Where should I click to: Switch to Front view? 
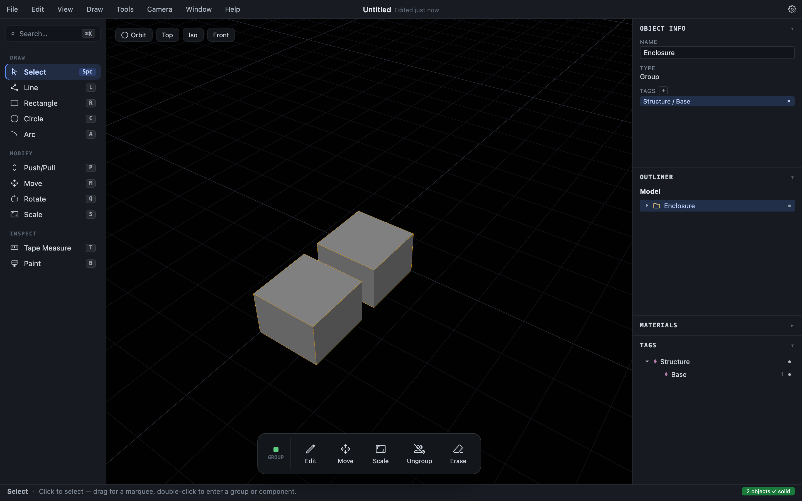[x=221, y=35]
